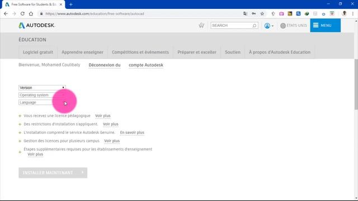Open the Operating system dropdown
Screen dimensions: 358x201
point(42,95)
